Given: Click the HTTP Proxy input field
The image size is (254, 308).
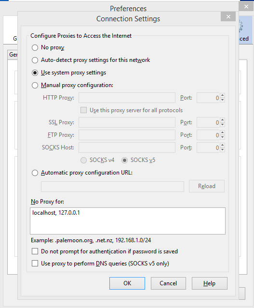Looking at the screenshot, I should [127, 98].
